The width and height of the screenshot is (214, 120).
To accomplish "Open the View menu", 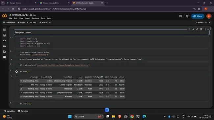I will (21, 18).
